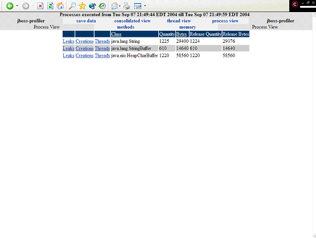Click the green Back arrow button
Viewport: 316px width, 238px height.
pos(10,6)
